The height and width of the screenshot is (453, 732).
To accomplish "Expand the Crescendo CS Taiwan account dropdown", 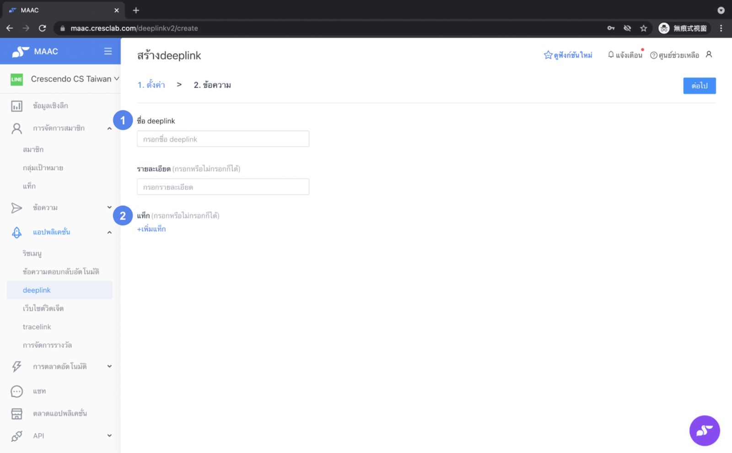I will pos(117,79).
